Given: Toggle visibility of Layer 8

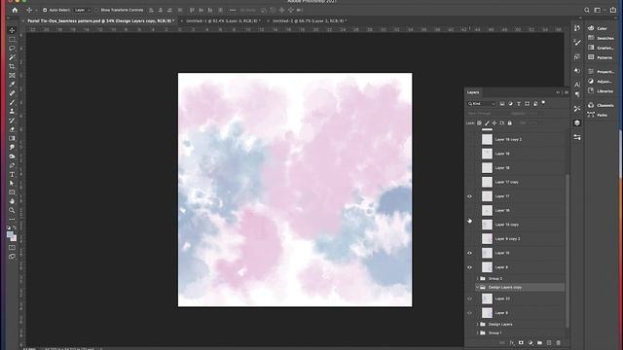Looking at the screenshot, I should (469, 313).
